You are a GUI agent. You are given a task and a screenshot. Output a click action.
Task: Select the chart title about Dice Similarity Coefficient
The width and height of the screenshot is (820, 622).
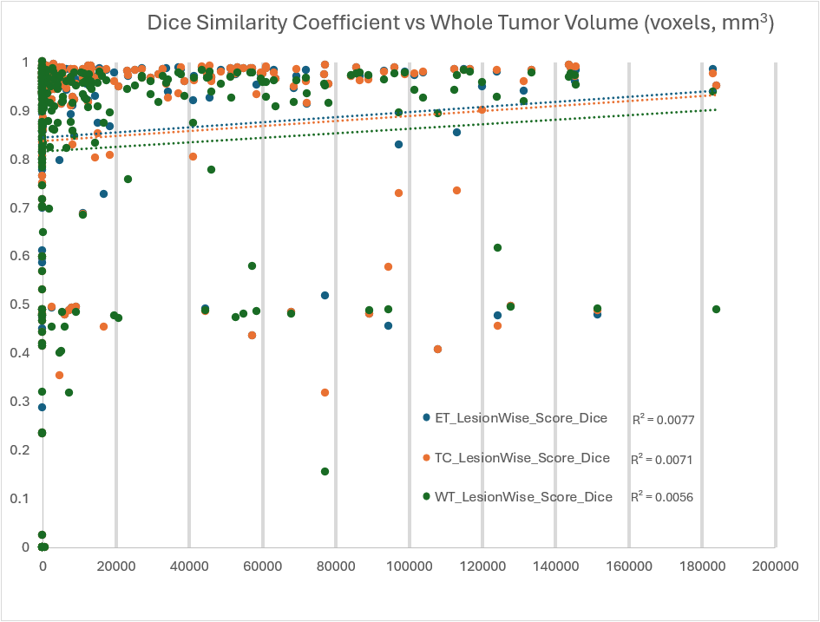point(460,23)
